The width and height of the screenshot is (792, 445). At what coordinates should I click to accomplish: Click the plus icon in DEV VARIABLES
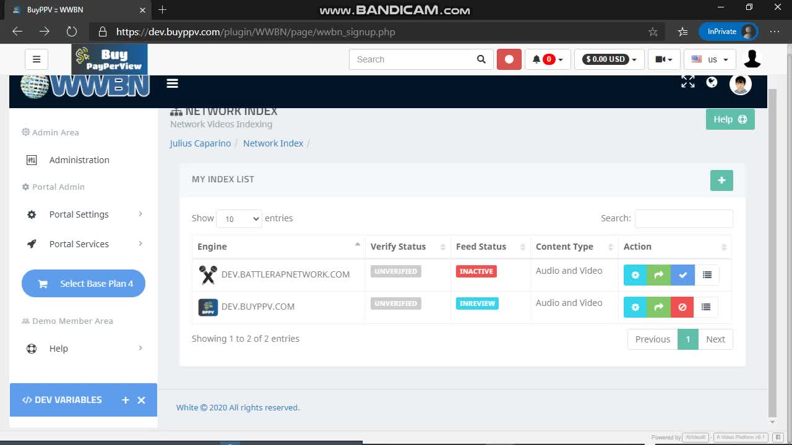point(126,400)
